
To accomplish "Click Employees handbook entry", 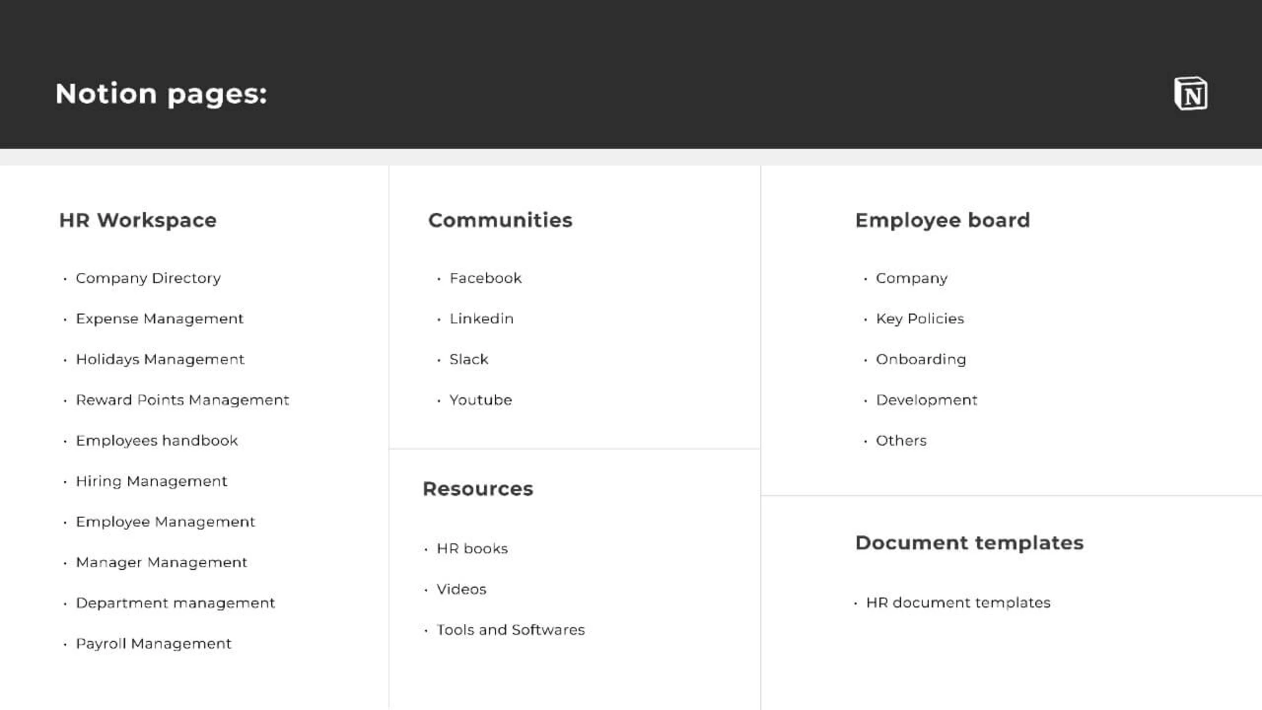I will [x=157, y=441].
